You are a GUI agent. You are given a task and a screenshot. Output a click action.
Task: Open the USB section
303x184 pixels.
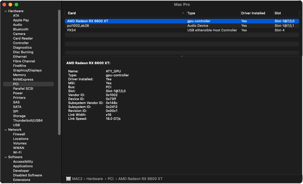pos(16,125)
